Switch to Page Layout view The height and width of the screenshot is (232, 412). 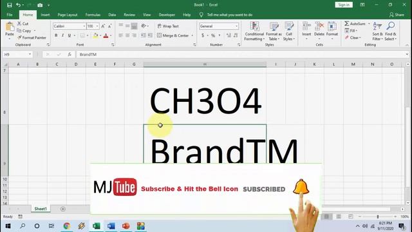(x=339, y=217)
